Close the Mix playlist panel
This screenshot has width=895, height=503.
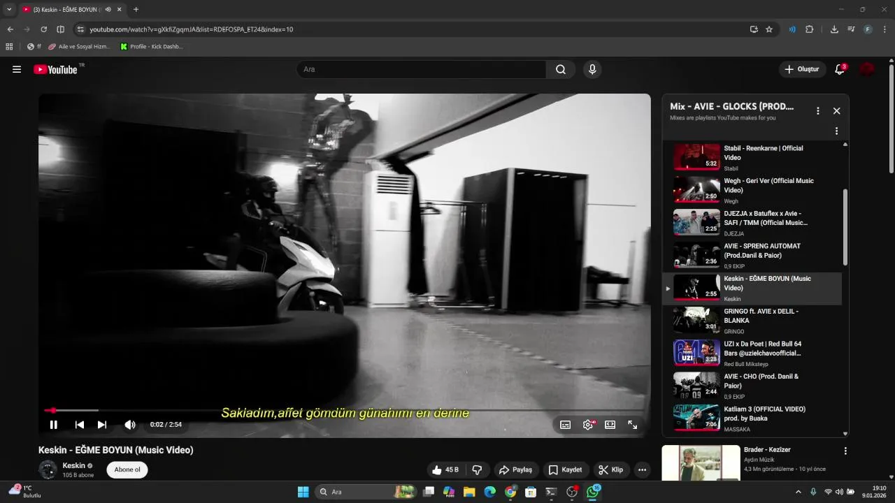(x=836, y=111)
